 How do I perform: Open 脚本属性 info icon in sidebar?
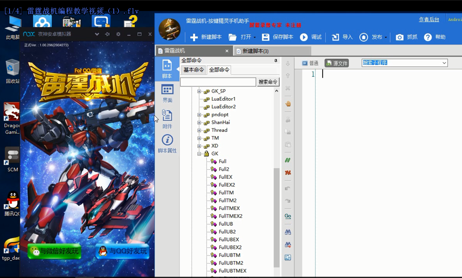[167, 143]
